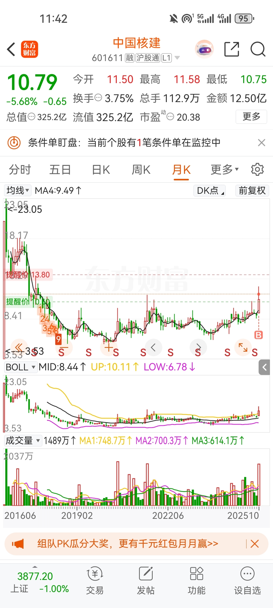Switch to the 分时 tab
Image resolution: width=273 pixels, height=608 pixels.
click(x=20, y=169)
